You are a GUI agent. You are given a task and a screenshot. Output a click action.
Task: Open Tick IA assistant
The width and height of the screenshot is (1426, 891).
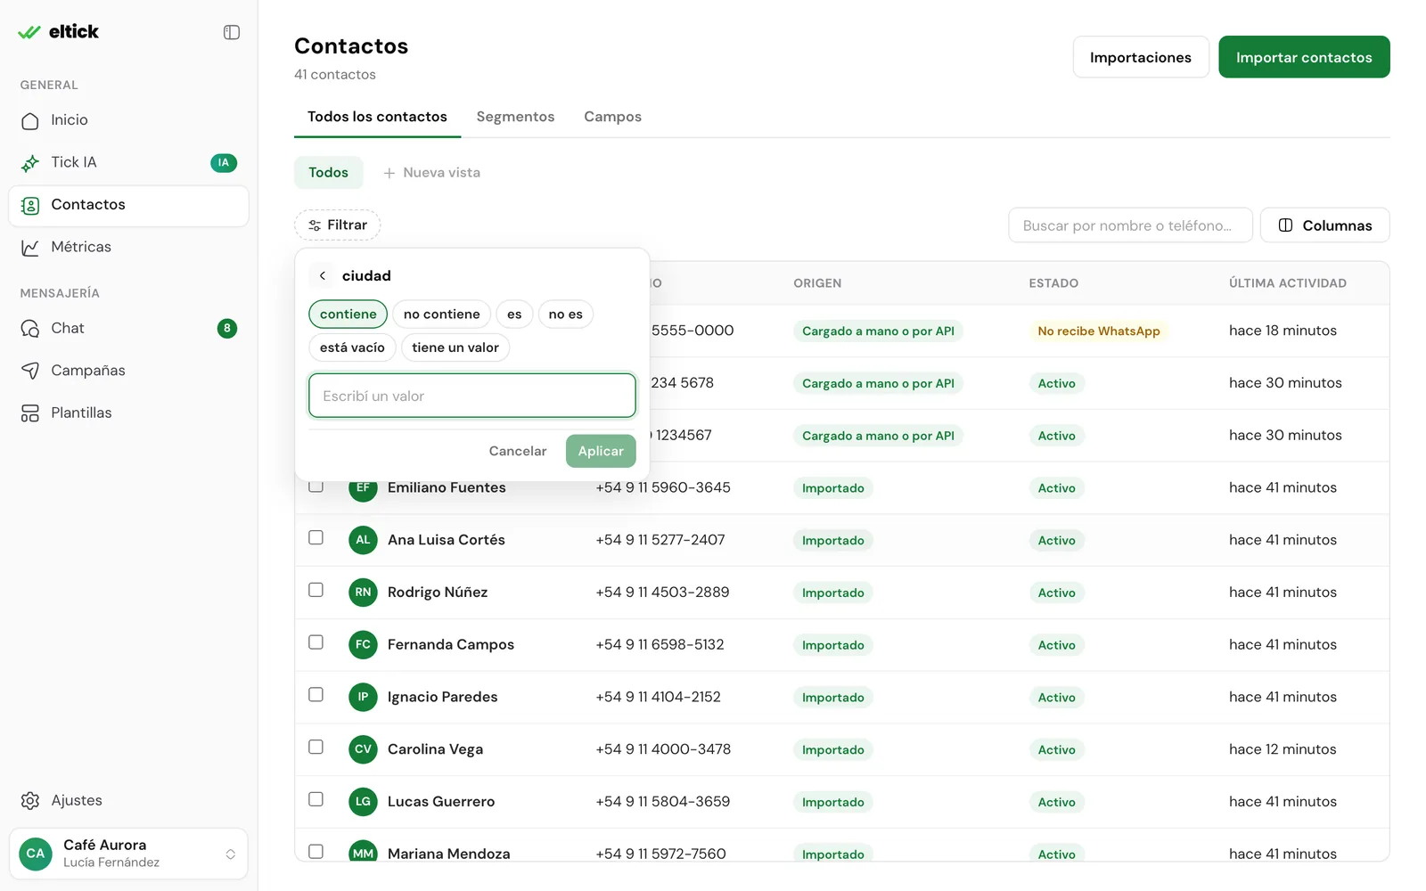[x=128, y=162]
